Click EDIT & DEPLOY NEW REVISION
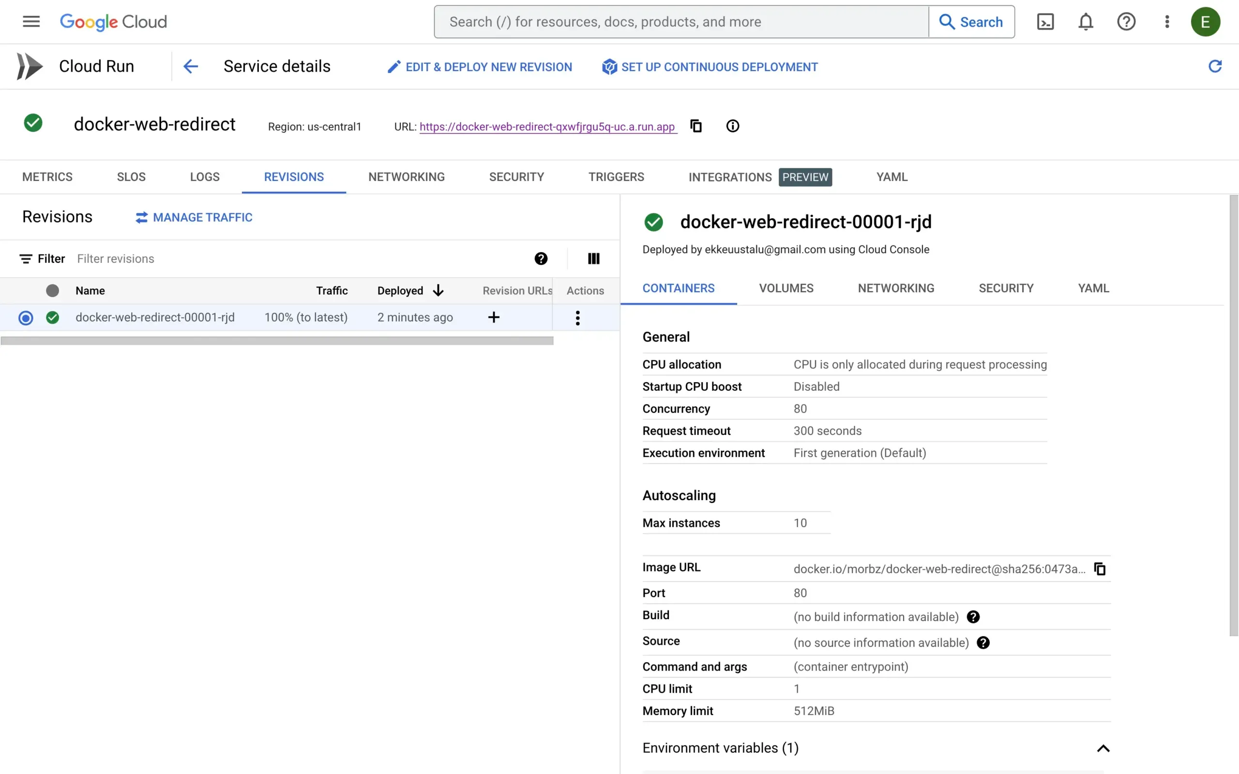Viewport: 1239px width, 774px height. [479, 67]
